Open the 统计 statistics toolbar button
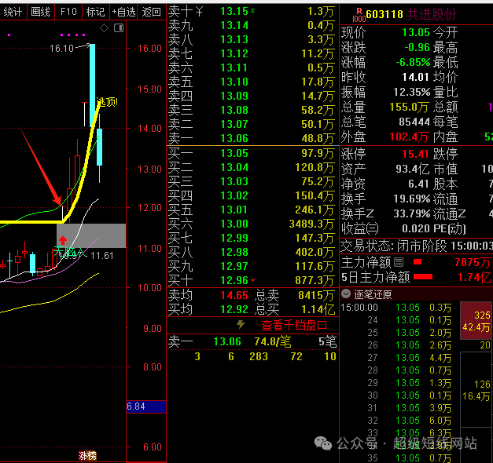Image resolution: width=493 pixels, height=463 pixels. click(x=13, y=12)
